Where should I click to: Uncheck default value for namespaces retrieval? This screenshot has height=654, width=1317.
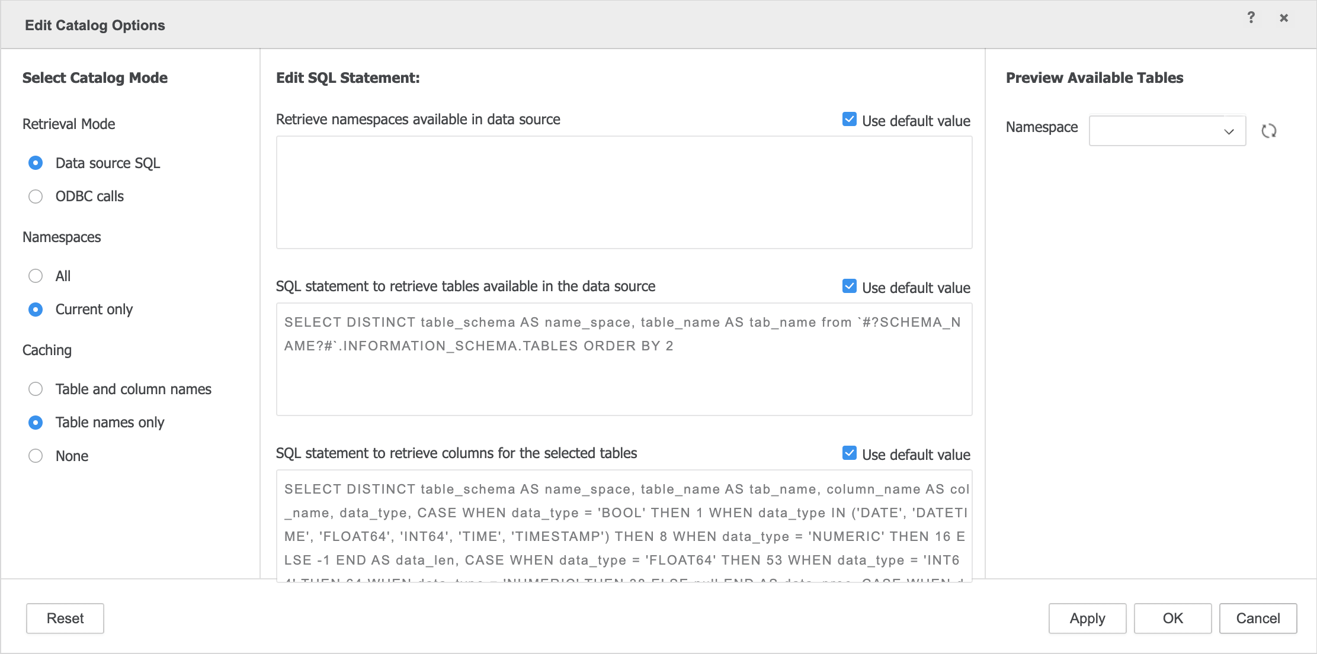(x=849, y=120)
